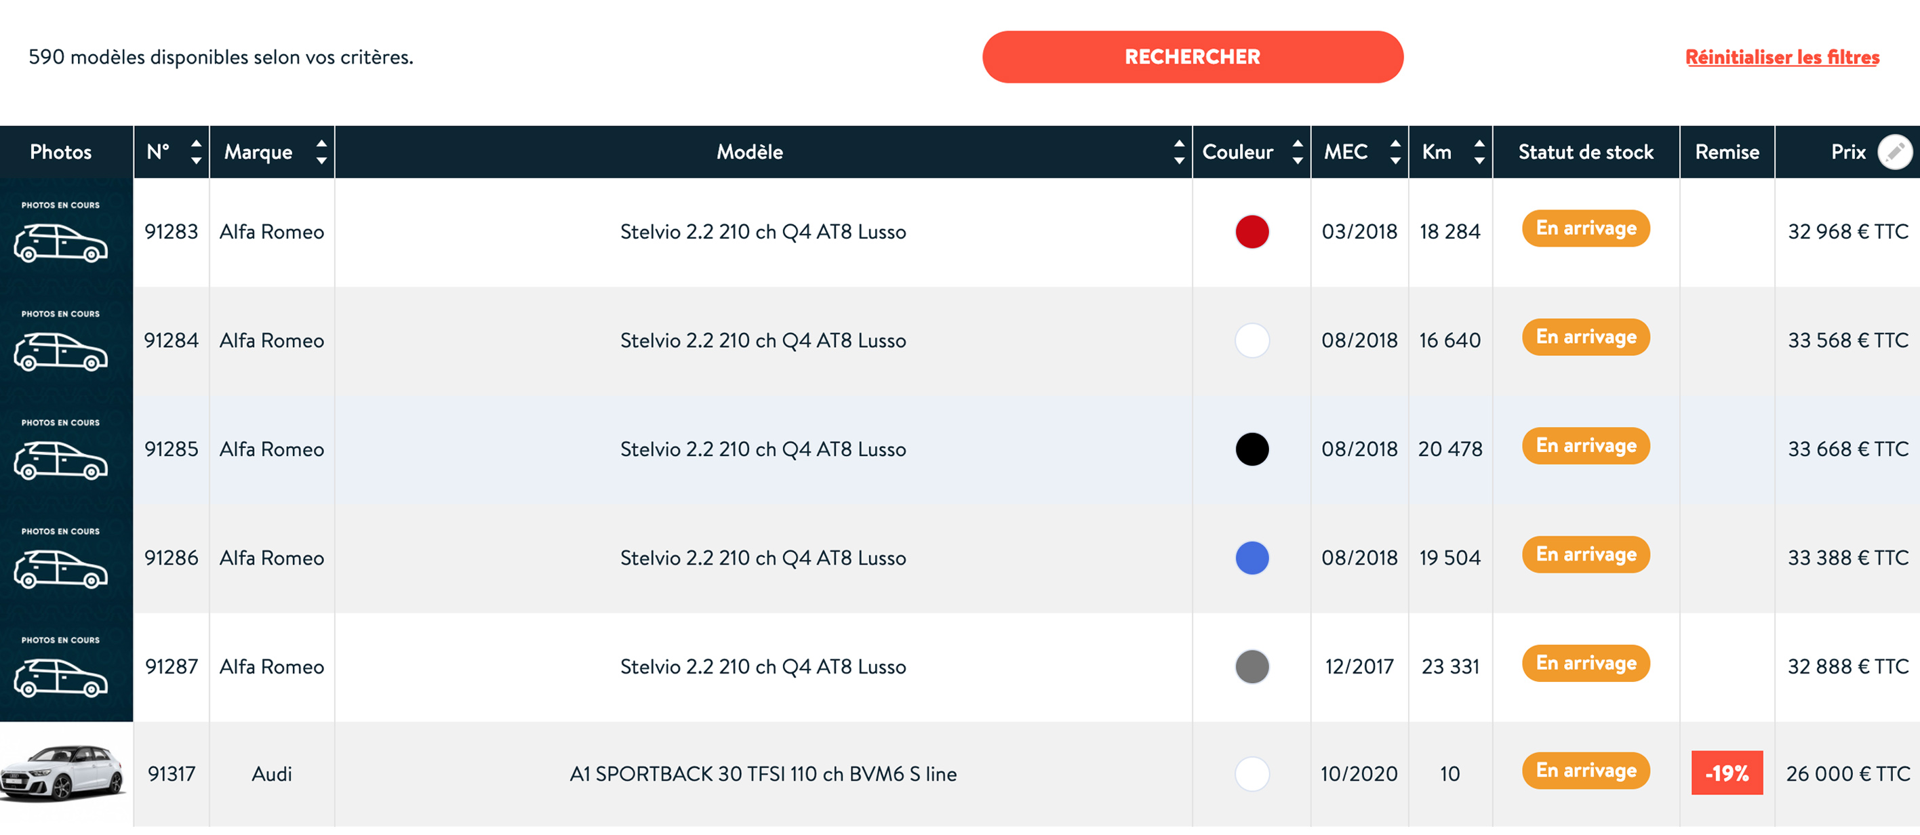Click En arrivage badge for 91285
The height and width of the screenshot is (835, 1920).
pos(1585,445)
